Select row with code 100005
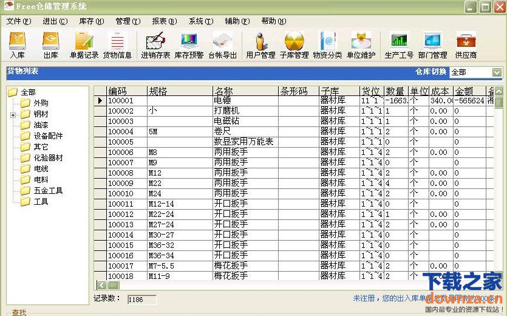This screenshot has width=507, height=316. (x=120, y=142)
